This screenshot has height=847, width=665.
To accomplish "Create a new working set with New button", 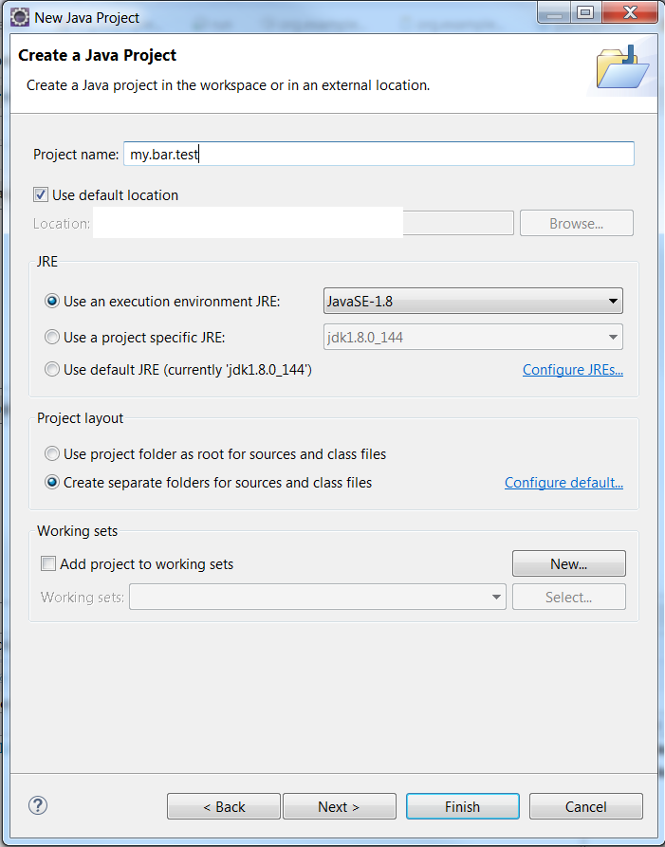I will [568, 562].
